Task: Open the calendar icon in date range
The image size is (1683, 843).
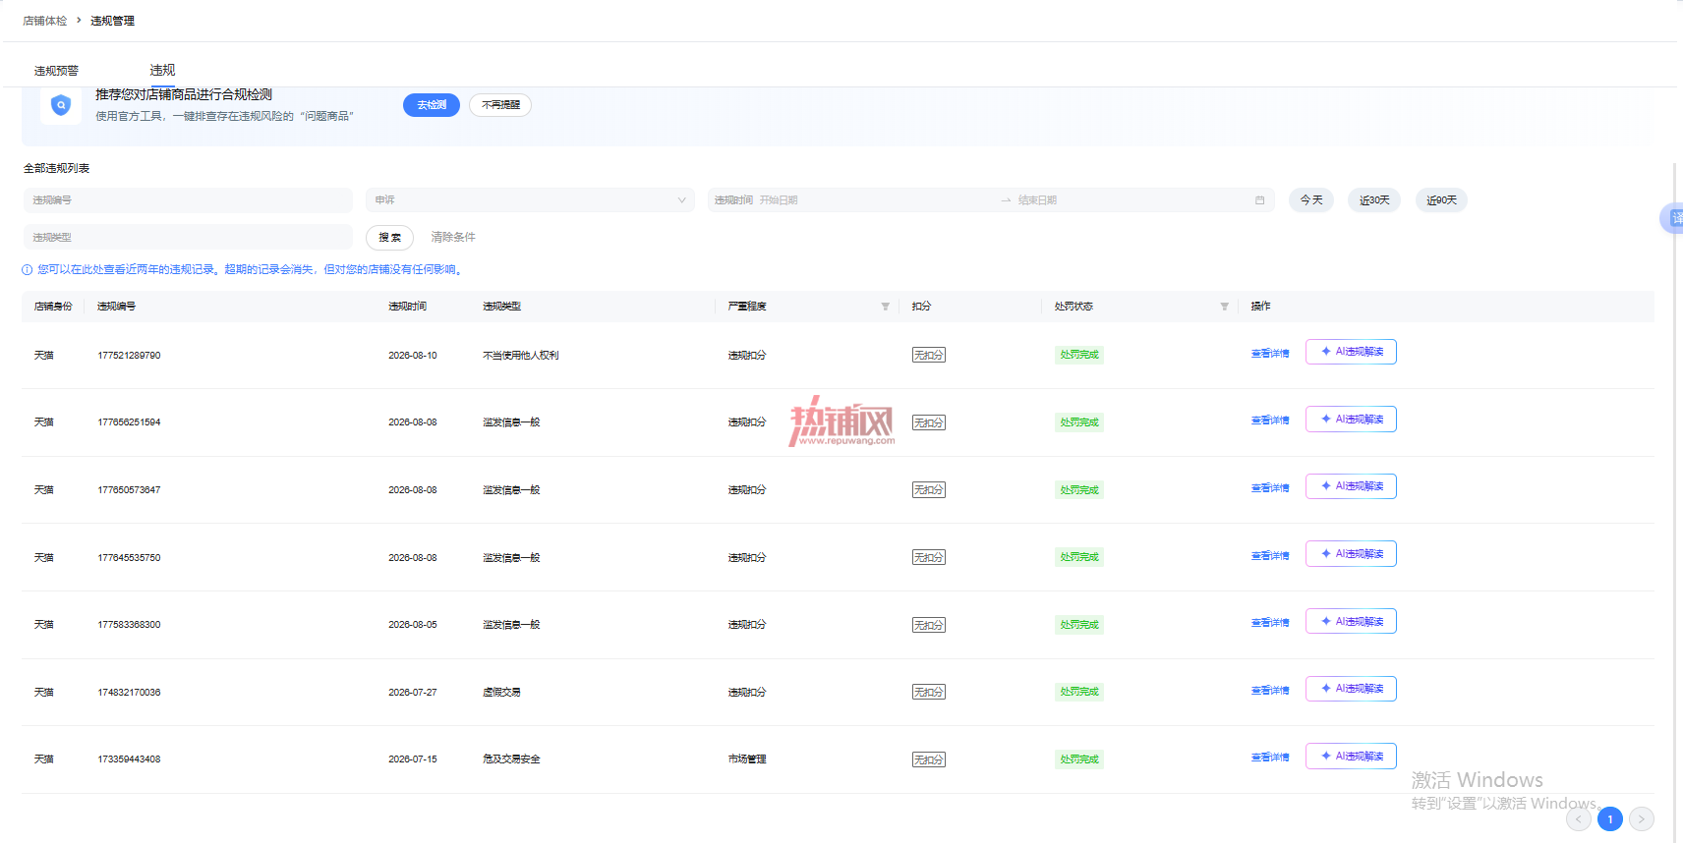Action: click(x=1259, y=200)
